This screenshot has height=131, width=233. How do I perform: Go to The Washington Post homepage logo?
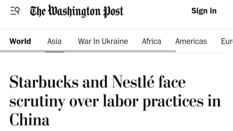point(77,11)
